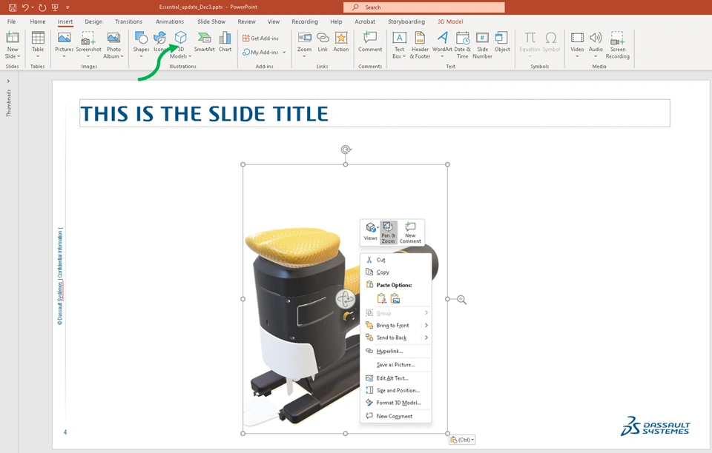Select Save as Picture...
The image size is (712, 453).
tap(395, 365)
